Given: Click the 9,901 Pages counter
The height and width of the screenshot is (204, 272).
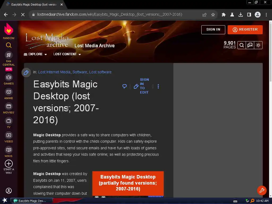Looking at the screenshot, I should 229,45.
